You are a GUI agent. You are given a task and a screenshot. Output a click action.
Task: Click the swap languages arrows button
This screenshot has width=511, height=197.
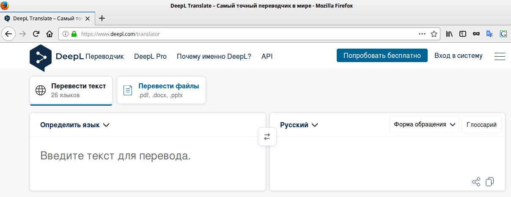267,137
